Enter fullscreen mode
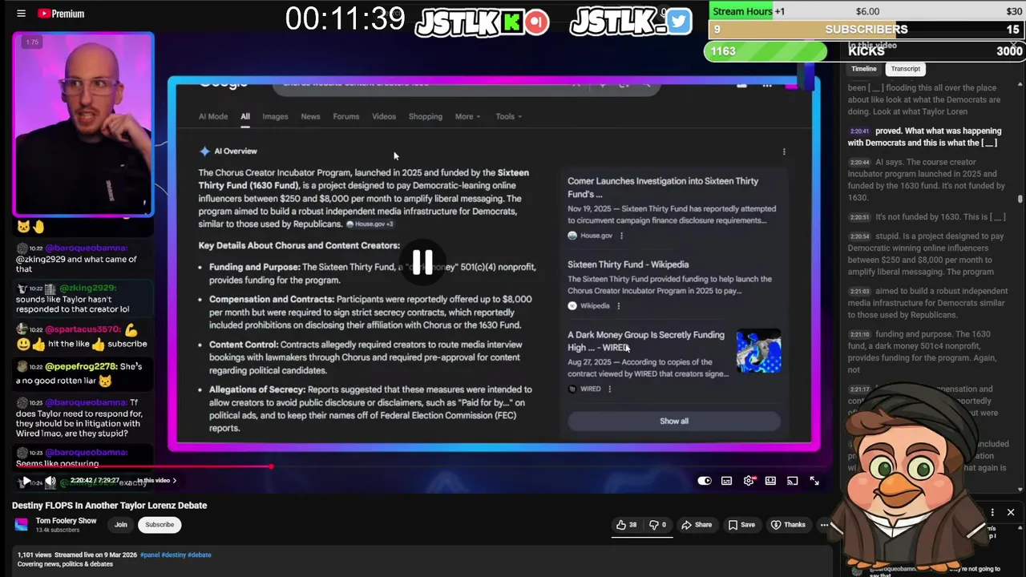 point(814,481)
